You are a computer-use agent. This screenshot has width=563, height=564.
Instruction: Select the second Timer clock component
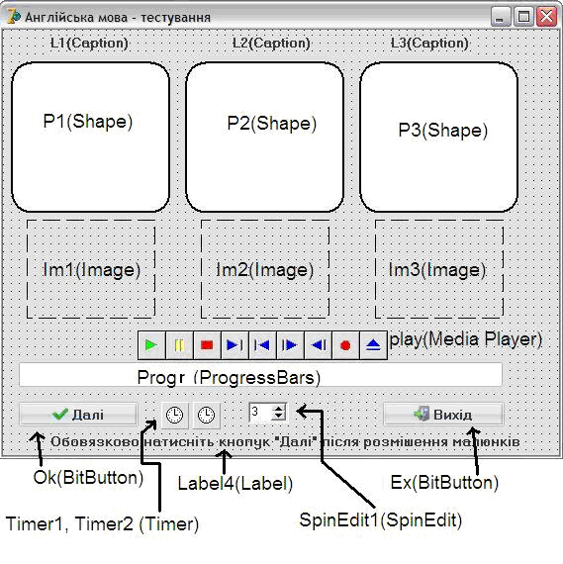207,416
